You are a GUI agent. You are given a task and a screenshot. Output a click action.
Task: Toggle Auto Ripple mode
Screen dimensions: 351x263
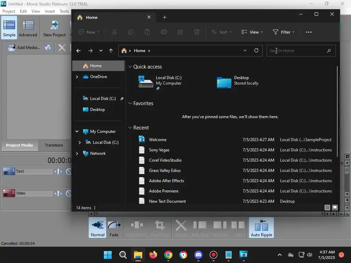pyautogui.click(x=262, y=228)
